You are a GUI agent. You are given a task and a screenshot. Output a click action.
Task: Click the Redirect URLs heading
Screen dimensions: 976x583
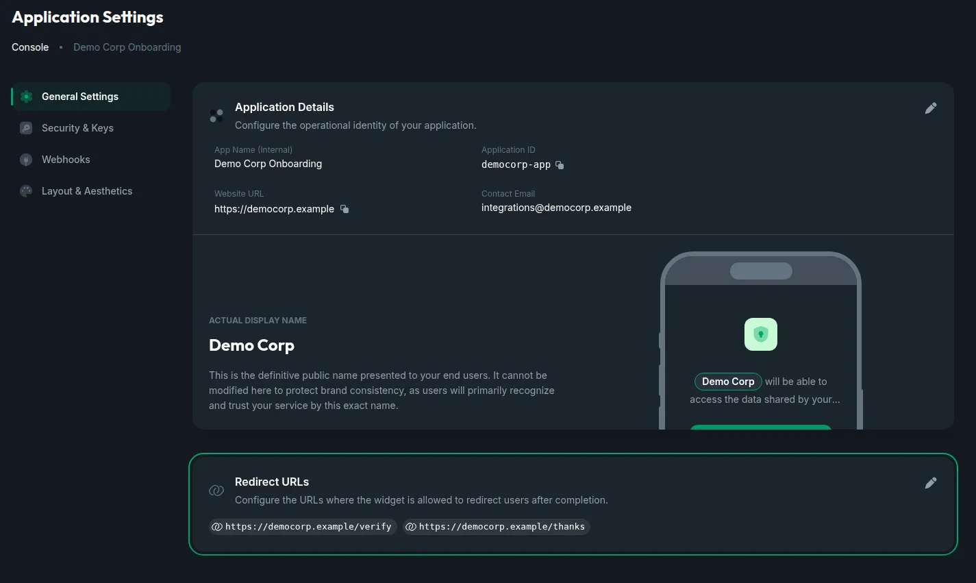[272, 482]
